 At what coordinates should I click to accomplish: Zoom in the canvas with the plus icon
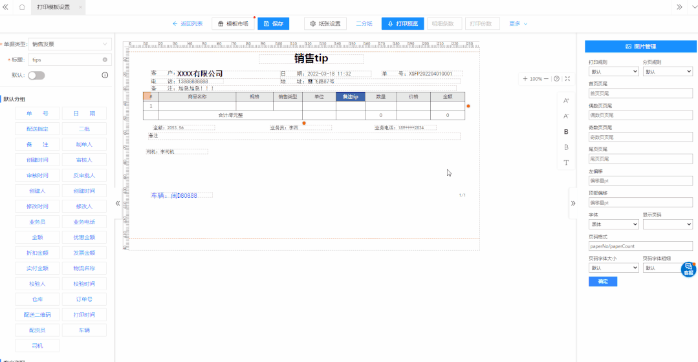pyautogui.click(x=525, y=79)
